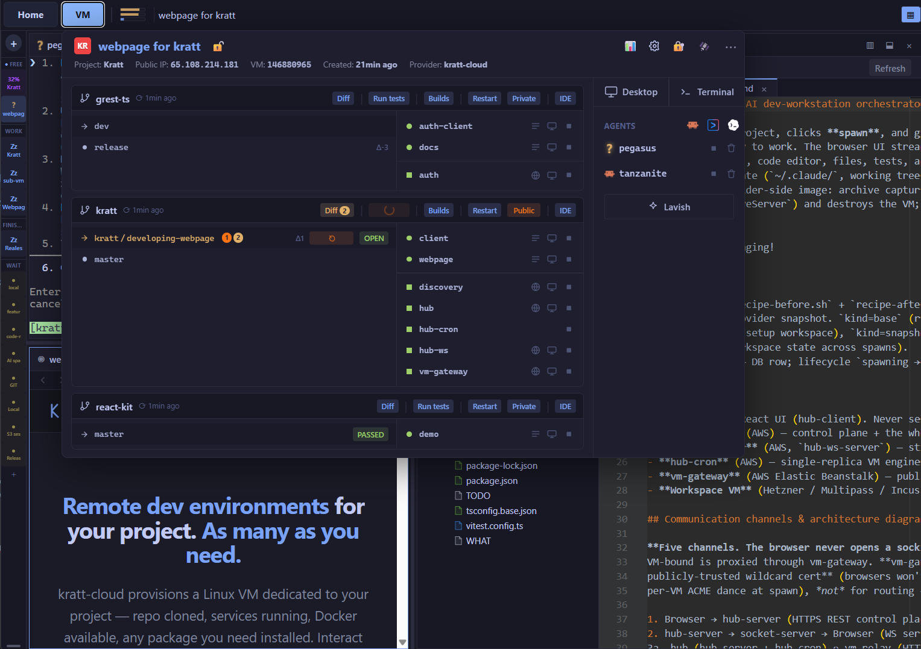Viewport: 921px width, 649px height.
Task: Delete the tanzanite agent
Action: (731, 174)
